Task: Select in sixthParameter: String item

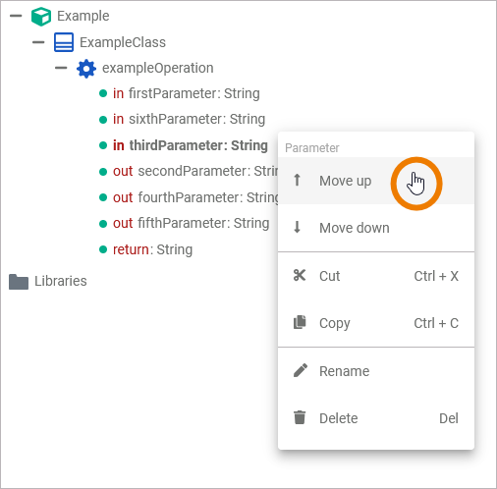Action: click(x=189, y=119)
